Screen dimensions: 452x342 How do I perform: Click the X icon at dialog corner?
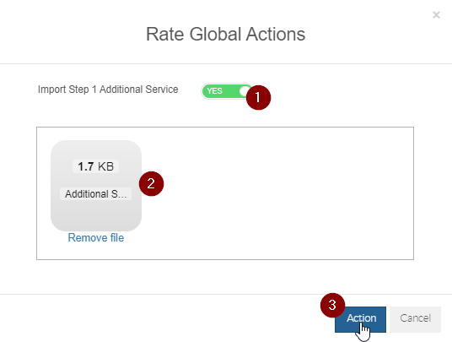(x=436, y=14)
